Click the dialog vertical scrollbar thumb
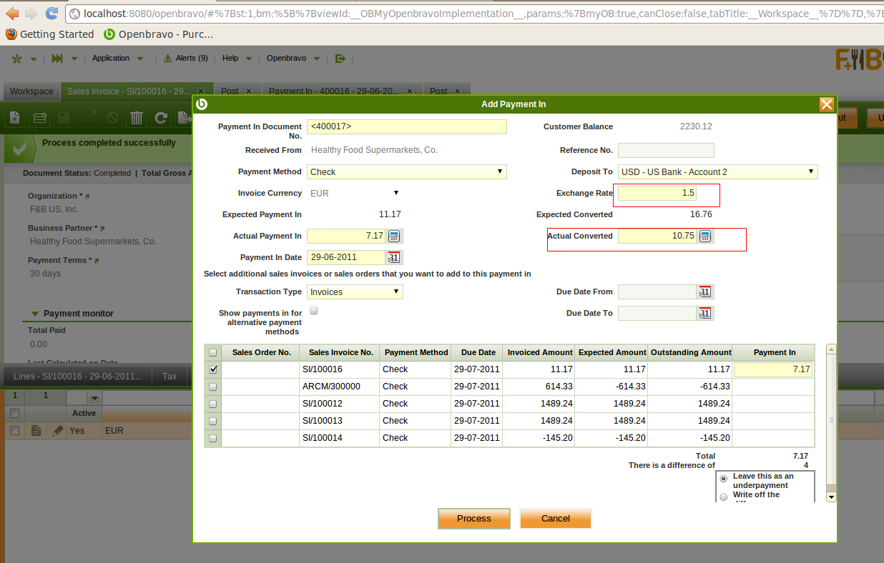 [831, 421]
